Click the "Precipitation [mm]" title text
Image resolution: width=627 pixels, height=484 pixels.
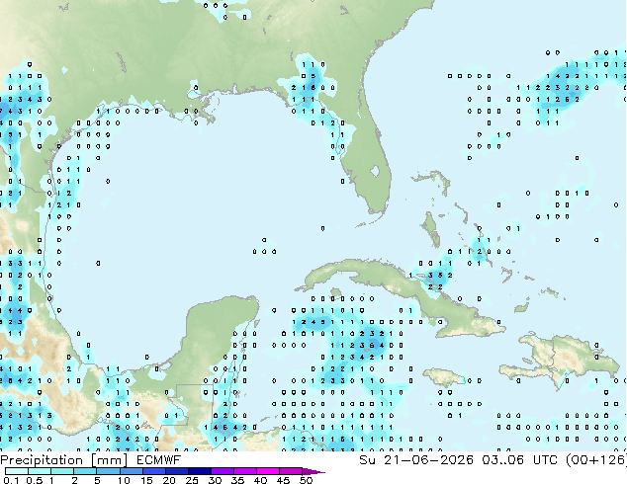click(64, 460)
